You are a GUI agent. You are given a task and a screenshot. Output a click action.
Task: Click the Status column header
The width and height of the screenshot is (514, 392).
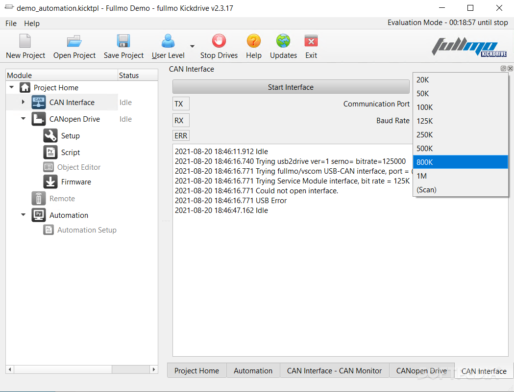coord(138,75)
